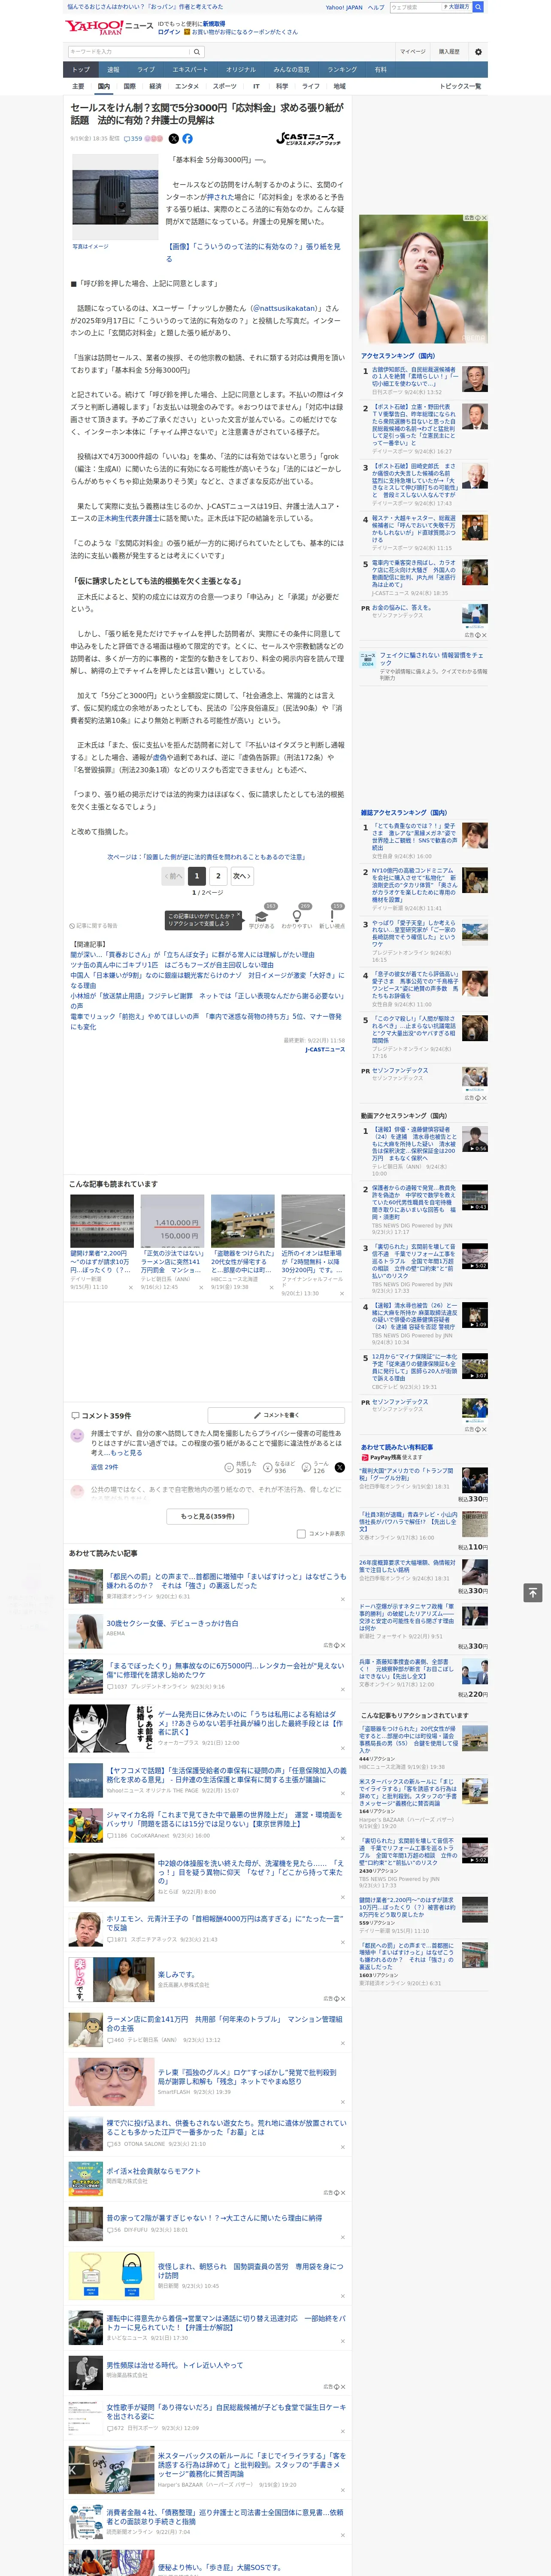Click the ログイン link

coord(169,32)
